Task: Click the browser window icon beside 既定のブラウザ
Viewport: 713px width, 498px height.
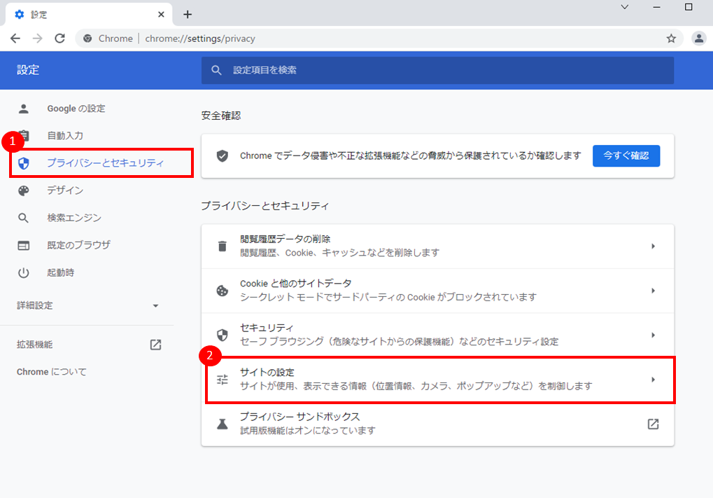Action: (x=24, y=245)
